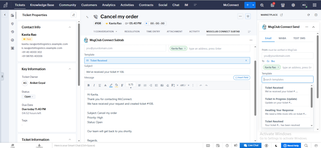Clear formatting with the eraser icon
Image resolution: width=321 pixels, height=148 pixels.
tap(167, 85)
